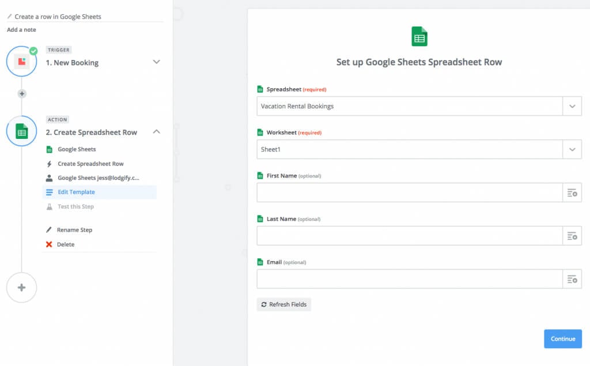Open the Spreadsheet dropdown
The width and height of the screenshot is (590, 366).
[572, 106]
